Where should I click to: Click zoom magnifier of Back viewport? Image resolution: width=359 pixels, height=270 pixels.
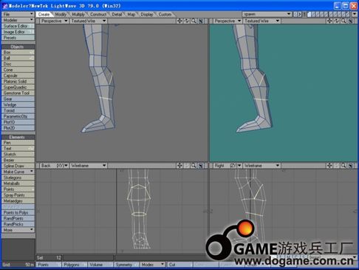point(194,166)
